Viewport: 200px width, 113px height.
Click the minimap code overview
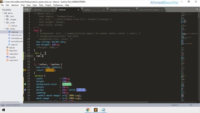(x=189, y=56)
